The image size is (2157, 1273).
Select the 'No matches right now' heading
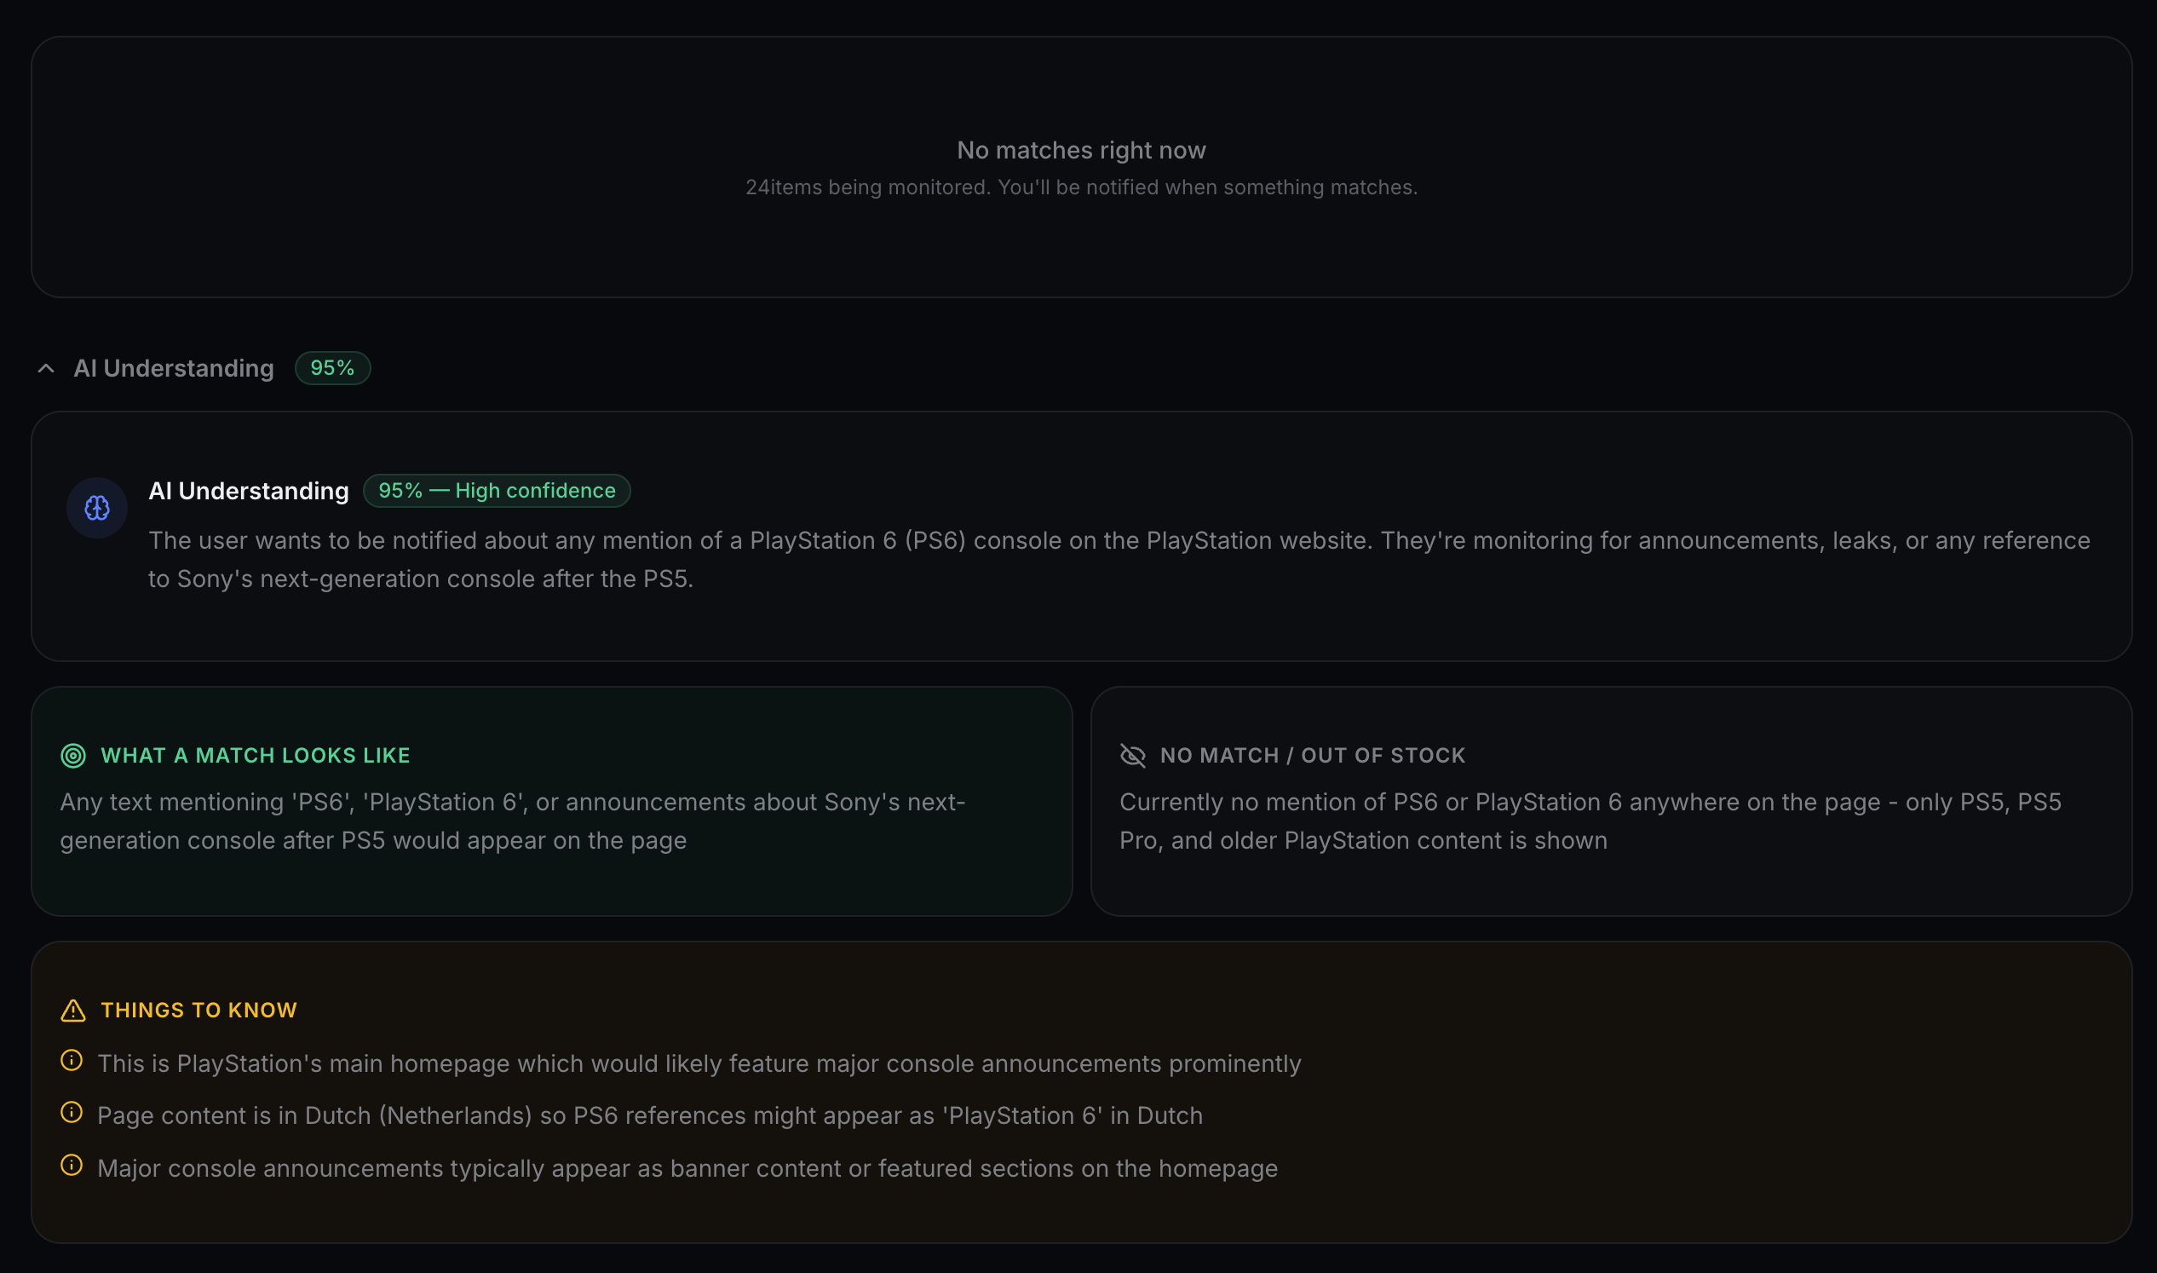(1081, 149)
